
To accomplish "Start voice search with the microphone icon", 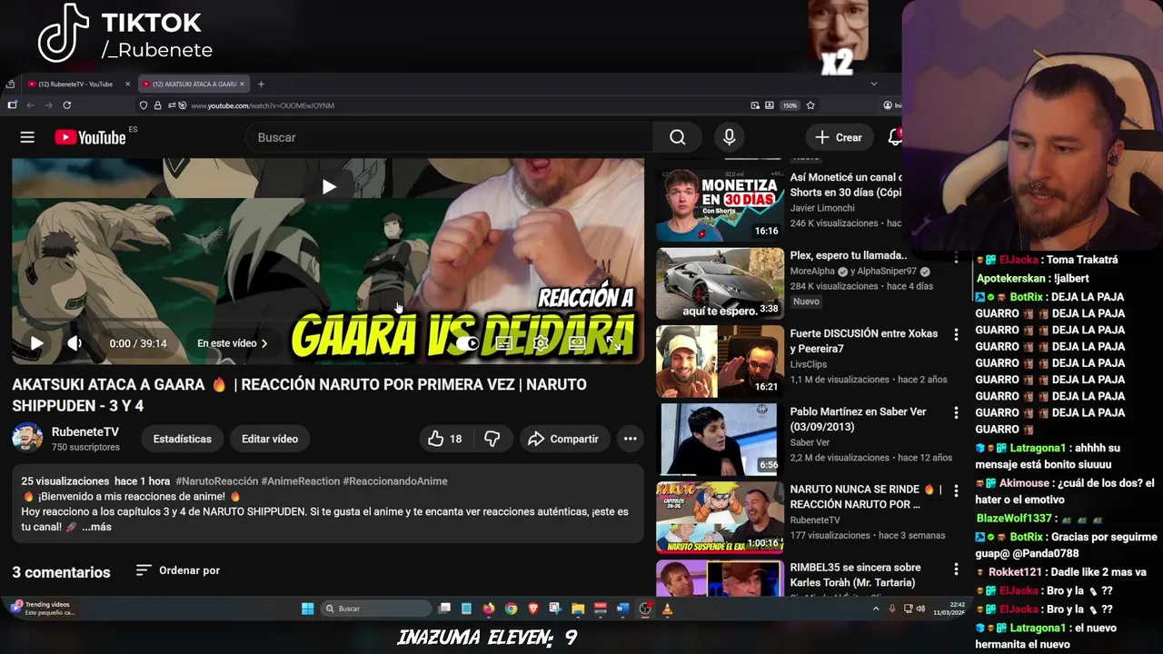I will tap(729, 137).
